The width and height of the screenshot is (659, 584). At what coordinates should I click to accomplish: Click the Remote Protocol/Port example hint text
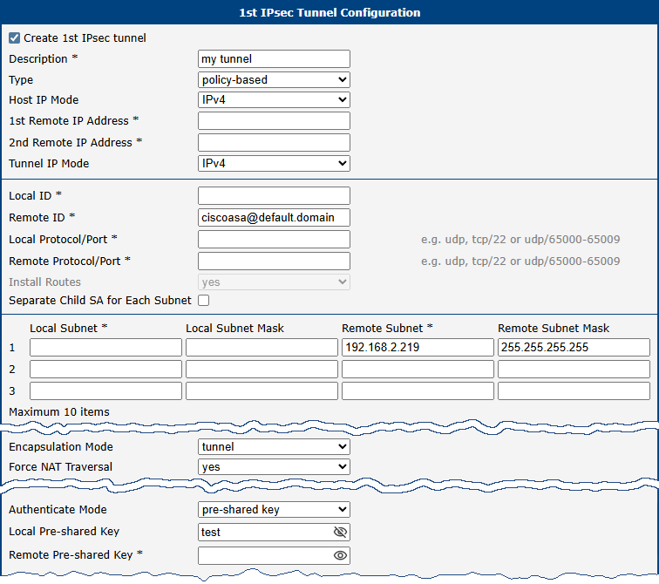pyautogui.click(x=520, y=261)
